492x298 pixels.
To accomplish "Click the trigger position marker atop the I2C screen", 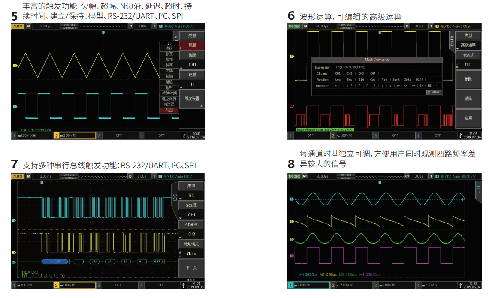I will (x=42, y=183).
